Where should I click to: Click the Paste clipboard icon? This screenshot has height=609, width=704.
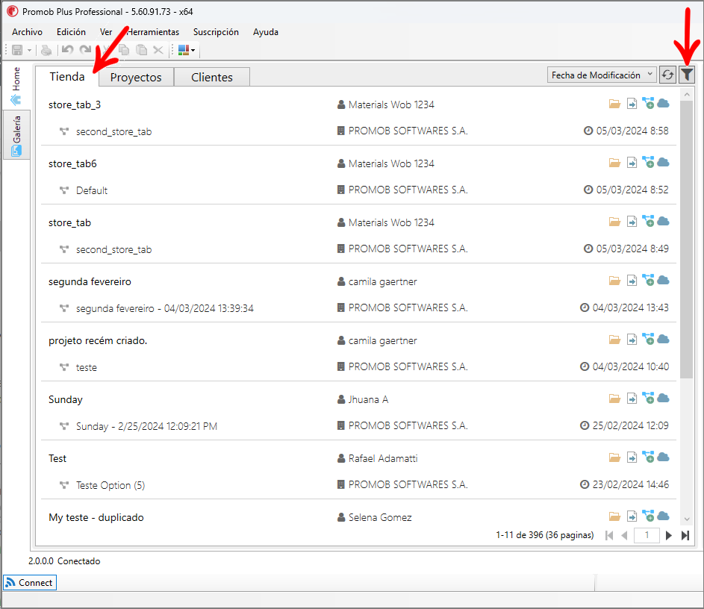(141, 50)
